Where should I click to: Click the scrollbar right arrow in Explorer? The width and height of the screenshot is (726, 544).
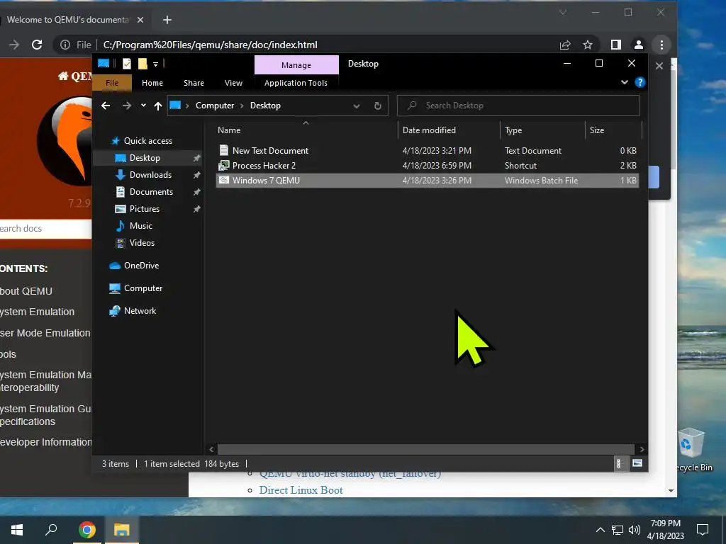point(642,449)
